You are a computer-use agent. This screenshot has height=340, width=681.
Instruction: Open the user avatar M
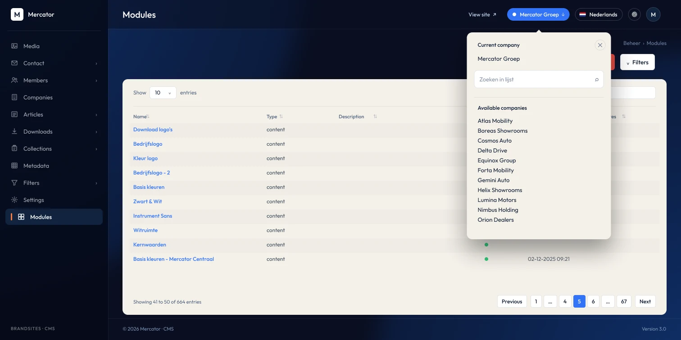(654, 14)
